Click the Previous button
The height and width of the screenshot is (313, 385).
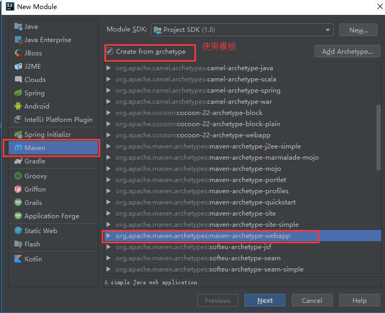pos(217,300)
